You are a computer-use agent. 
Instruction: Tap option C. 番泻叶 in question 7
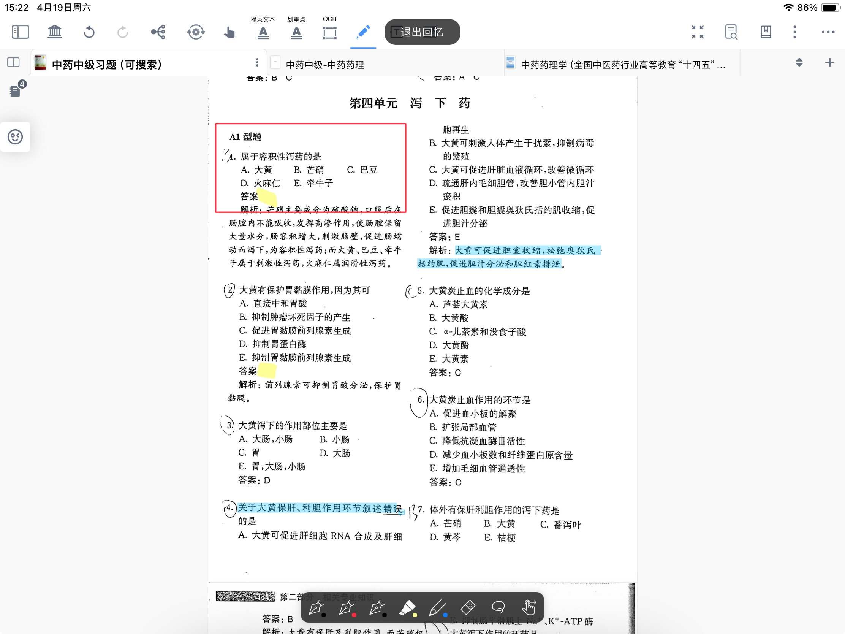(x=560, y=525)
